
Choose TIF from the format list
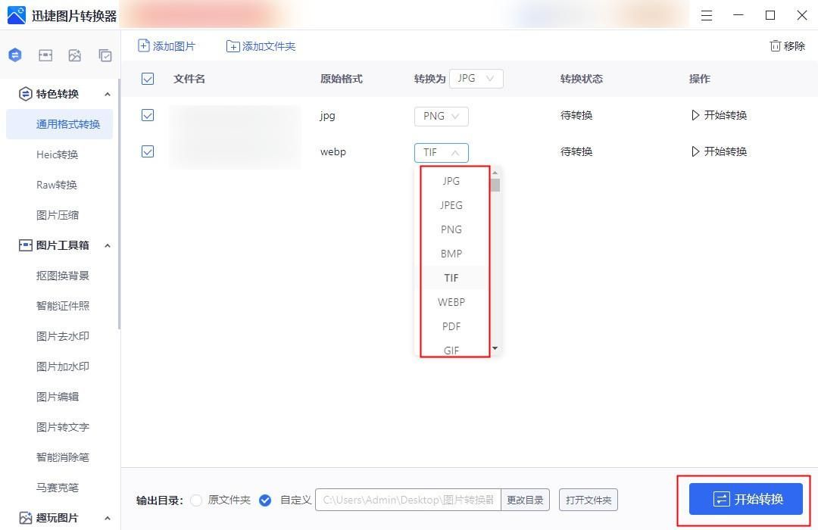coord(451,278)
